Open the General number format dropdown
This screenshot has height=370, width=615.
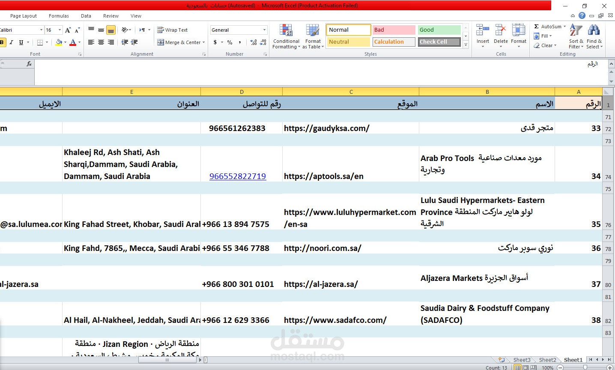(x=264, y=30)
